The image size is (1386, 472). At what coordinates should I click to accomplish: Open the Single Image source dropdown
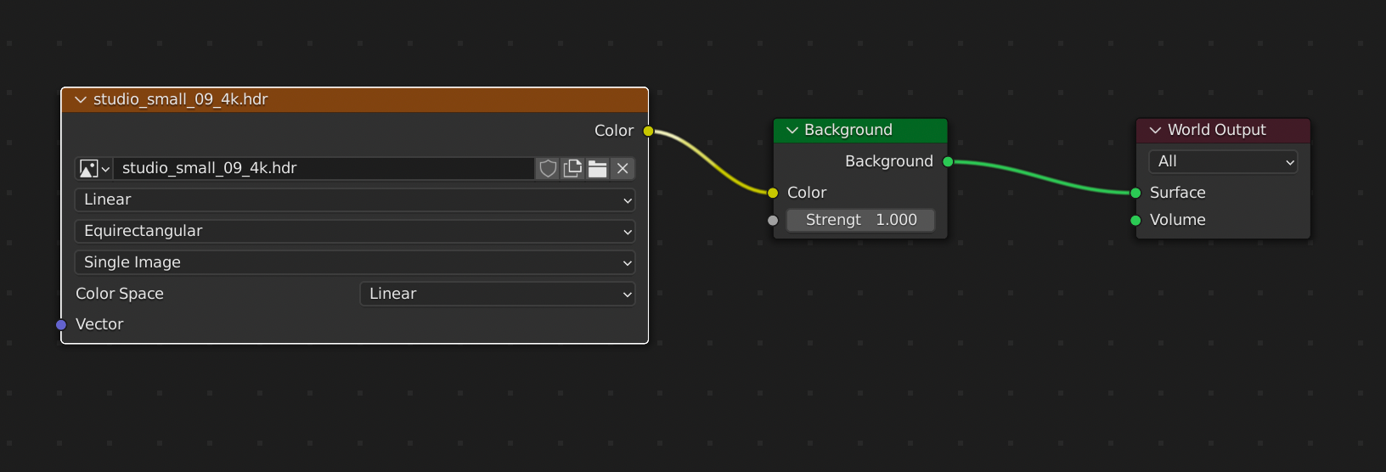[x=355, y=262]
